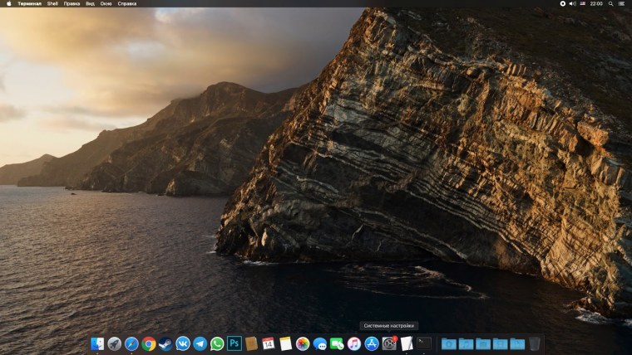Open Spotlight search in menu bar
Screen dimensions: 632x355
[611, 3]
